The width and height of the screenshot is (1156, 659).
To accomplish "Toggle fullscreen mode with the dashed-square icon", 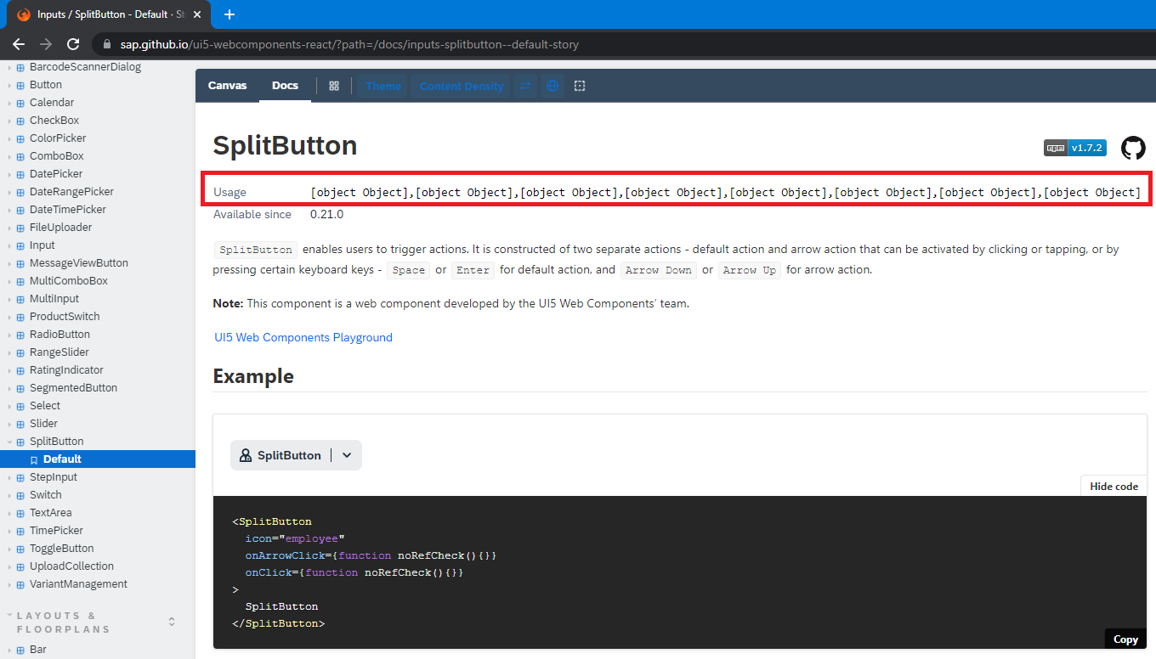I will click(x=580, y=85).
